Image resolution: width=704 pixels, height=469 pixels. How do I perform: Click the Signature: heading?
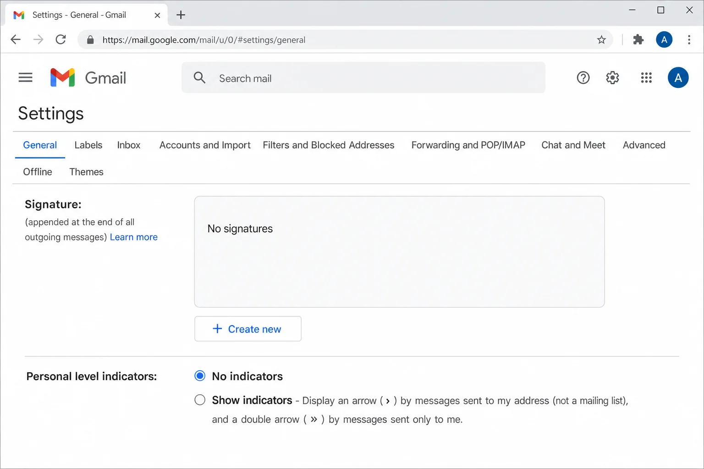coord(53,204)
